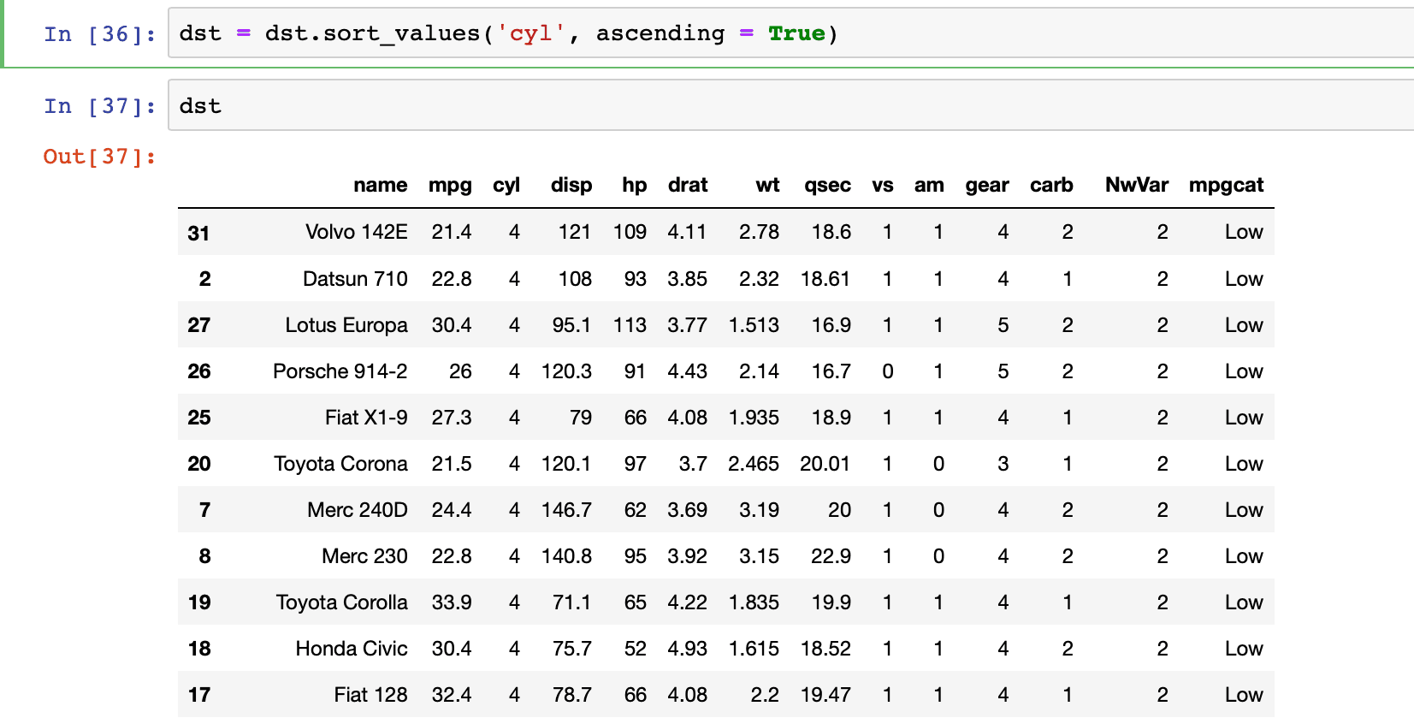Viewport: 1414px width, 718px height.
Task: Click the mpgcat column header
Action: point(1226,186)
